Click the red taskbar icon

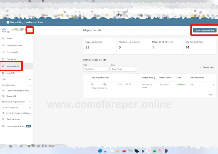coord(124,151)
